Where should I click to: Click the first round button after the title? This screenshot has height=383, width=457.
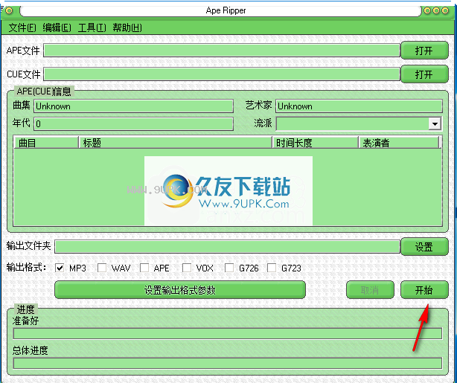[427, 10]
